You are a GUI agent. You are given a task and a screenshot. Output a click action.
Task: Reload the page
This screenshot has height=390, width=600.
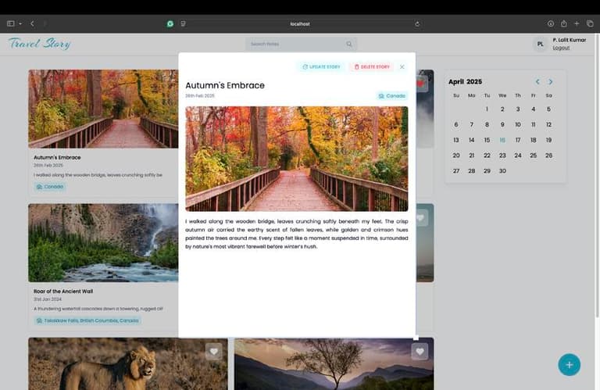[417, 23]
